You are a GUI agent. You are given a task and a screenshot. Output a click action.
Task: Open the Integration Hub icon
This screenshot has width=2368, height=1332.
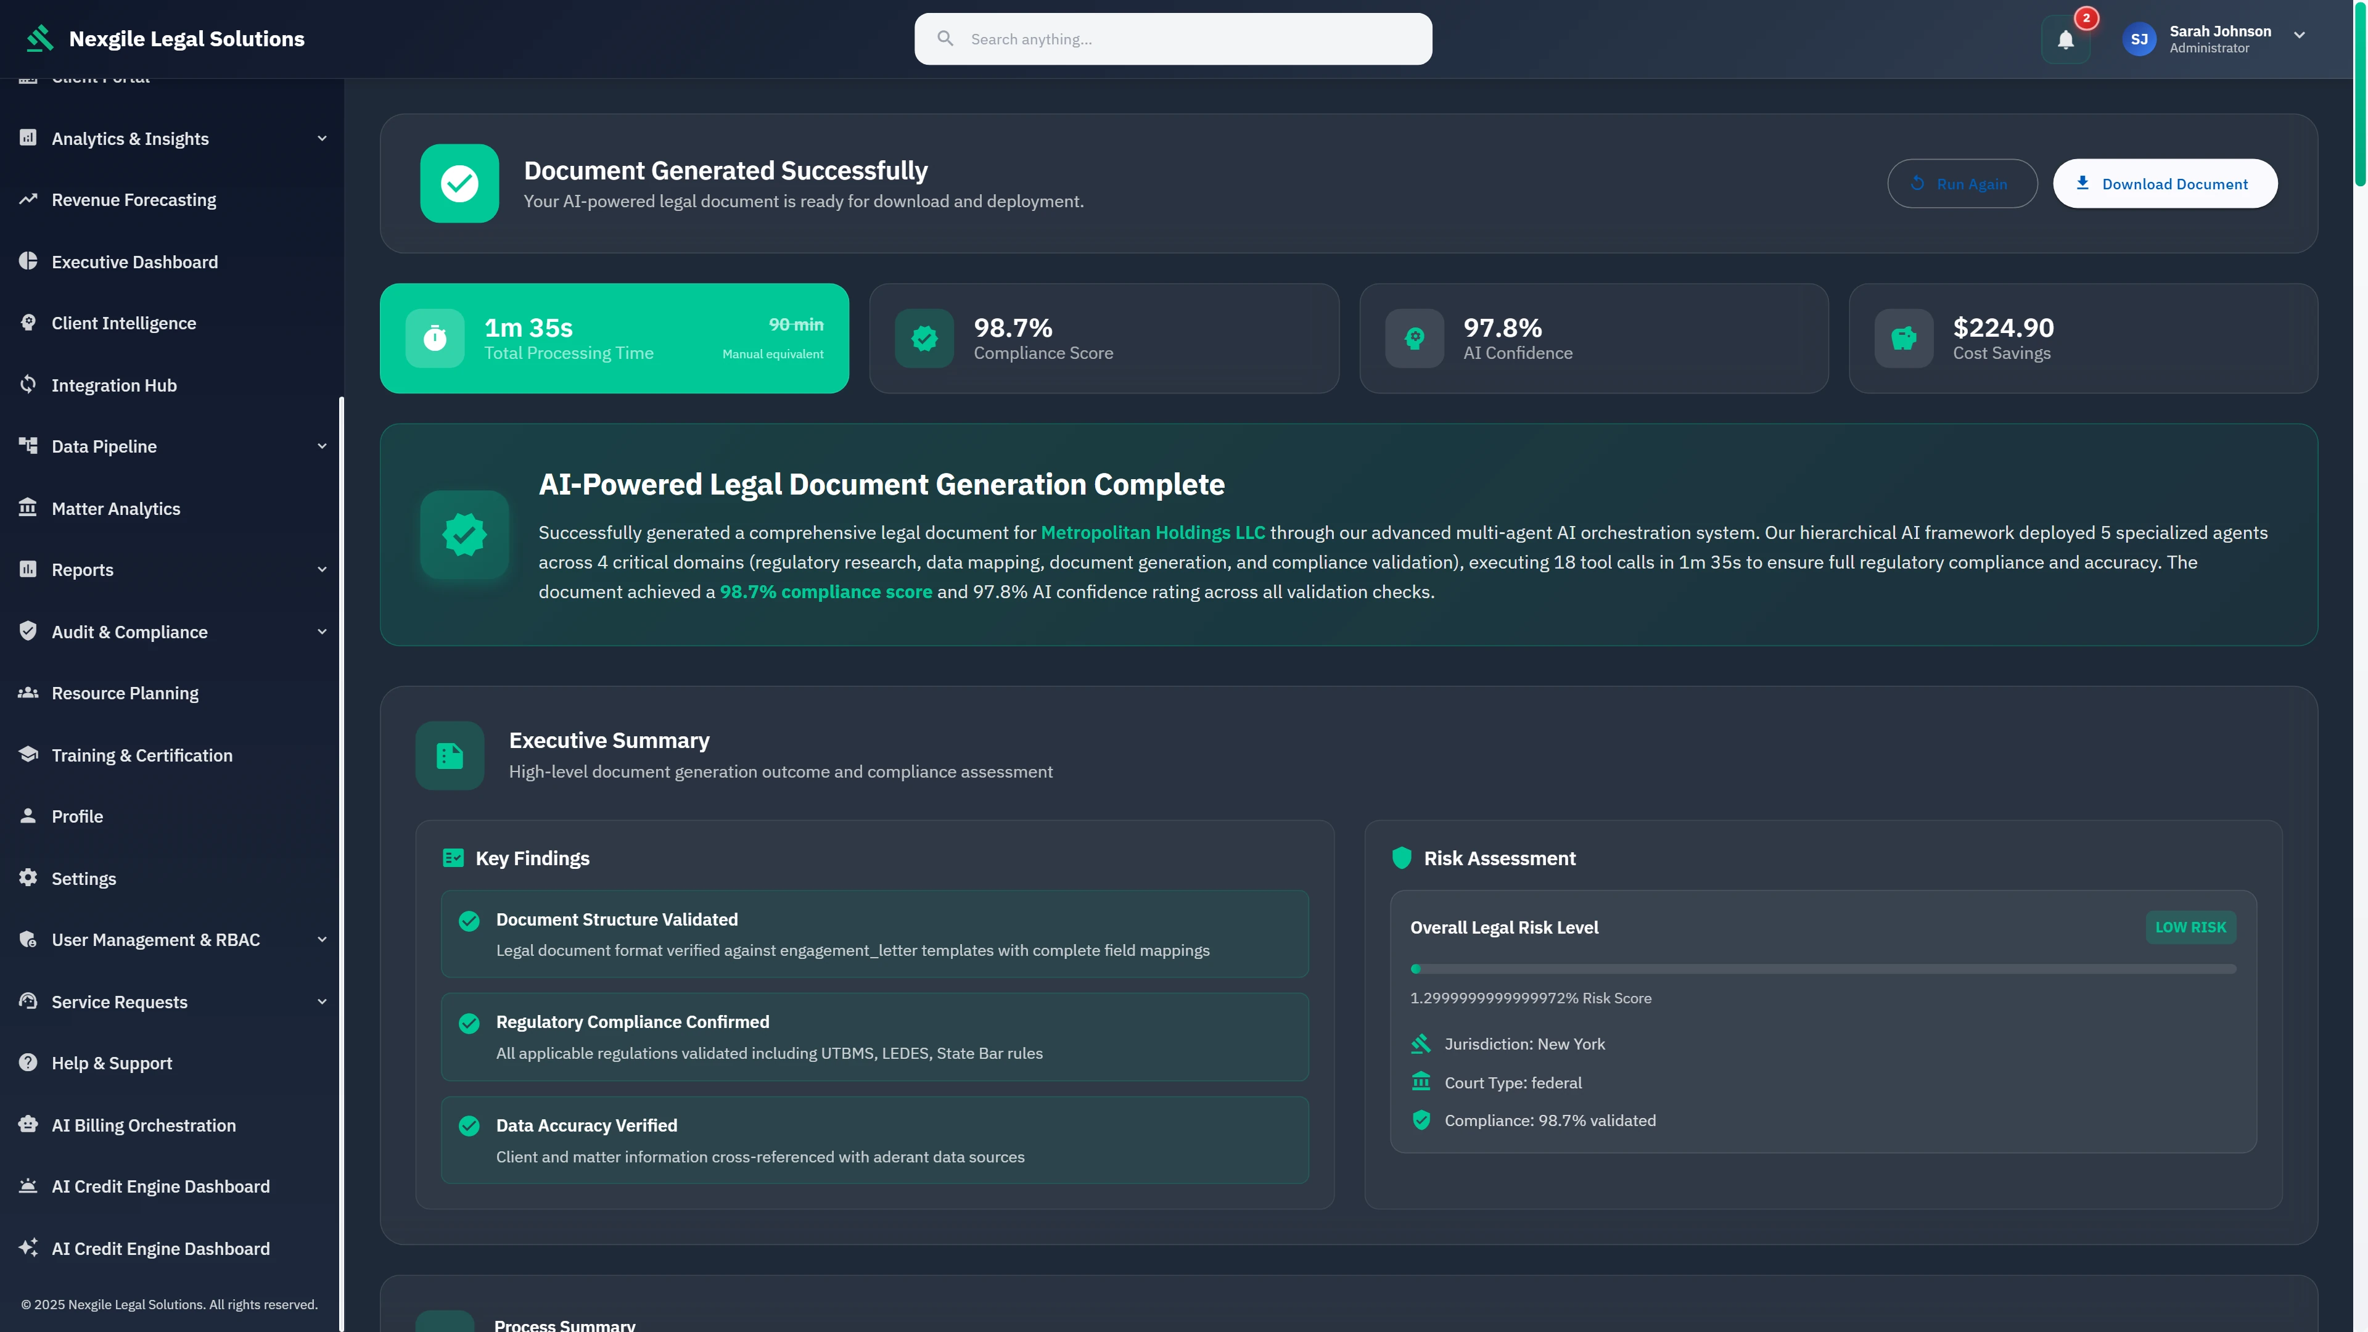28,384
